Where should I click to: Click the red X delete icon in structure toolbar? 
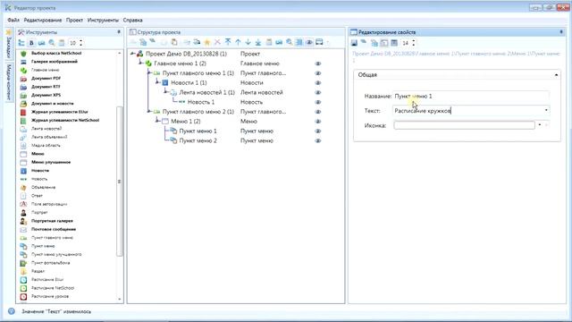pos(217,42)
